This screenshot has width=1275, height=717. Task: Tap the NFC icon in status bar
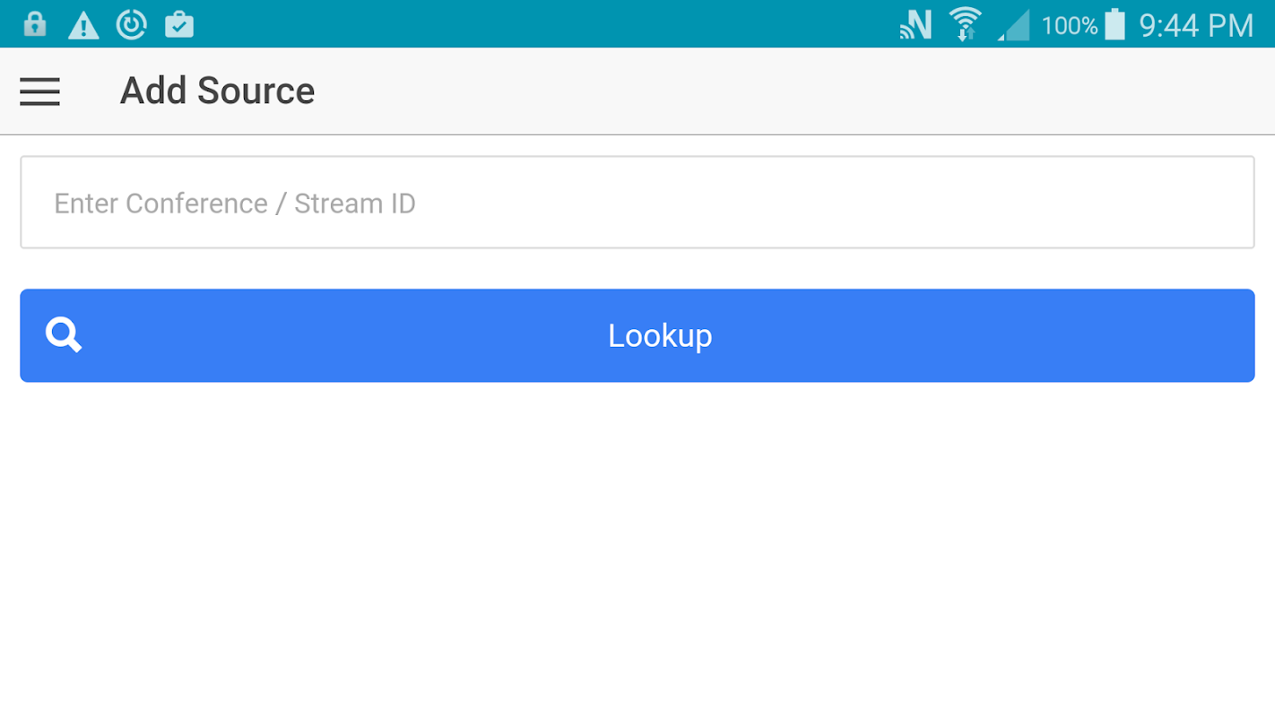915,25
